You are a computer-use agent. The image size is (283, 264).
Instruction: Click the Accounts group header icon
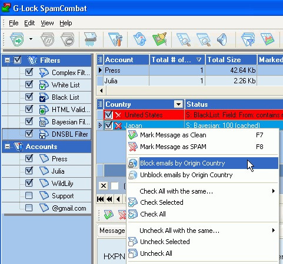tap(19, 147)
